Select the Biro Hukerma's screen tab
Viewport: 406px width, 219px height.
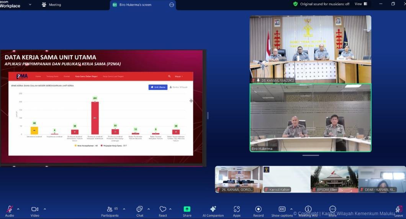pyautogui.click(x=137, y=5)
